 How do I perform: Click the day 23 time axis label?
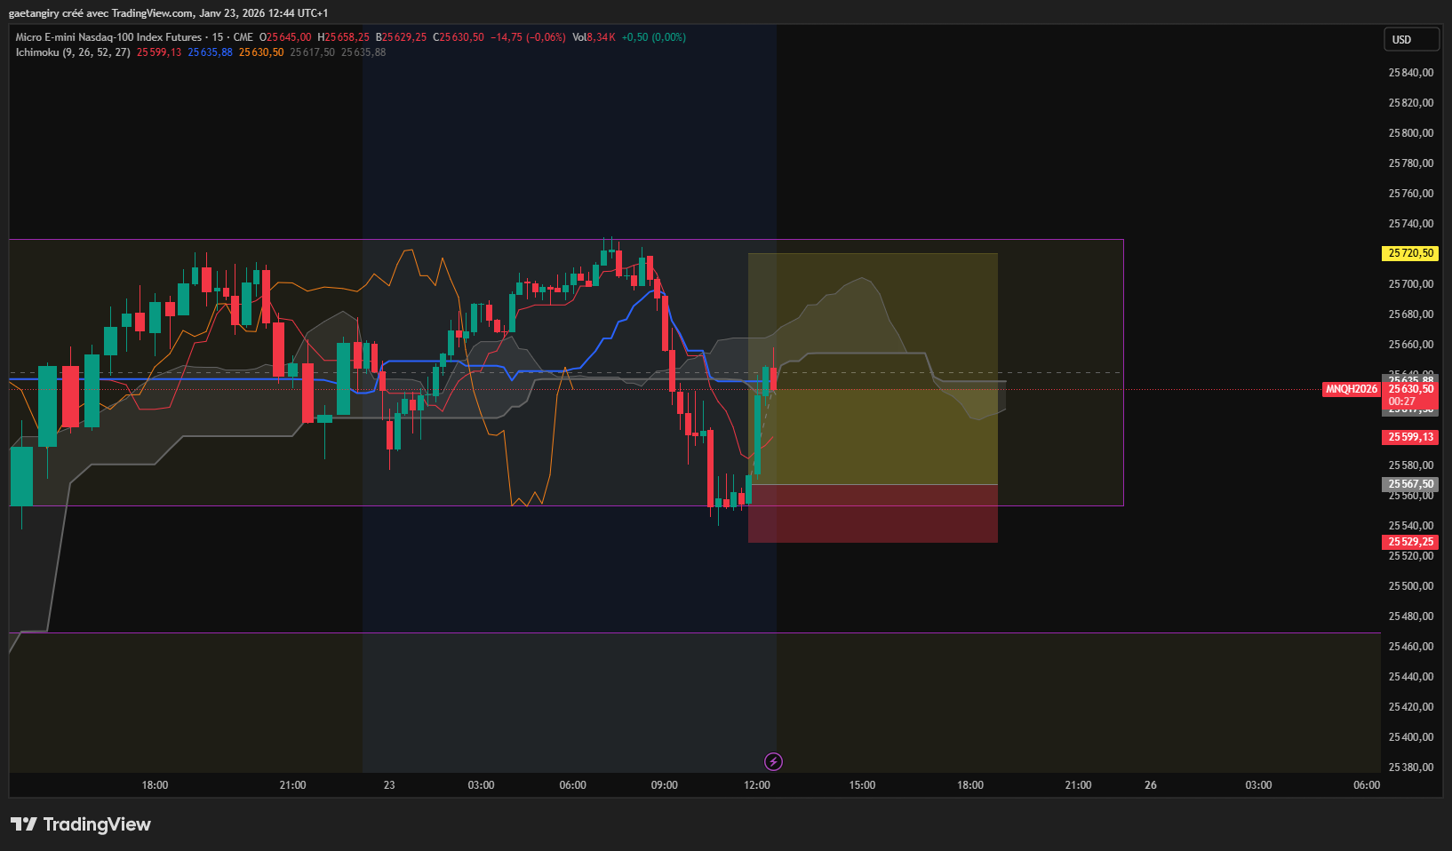389,785
